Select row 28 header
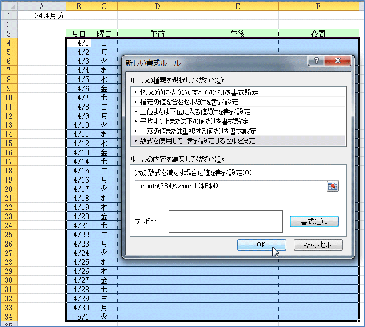 (9, 262)
